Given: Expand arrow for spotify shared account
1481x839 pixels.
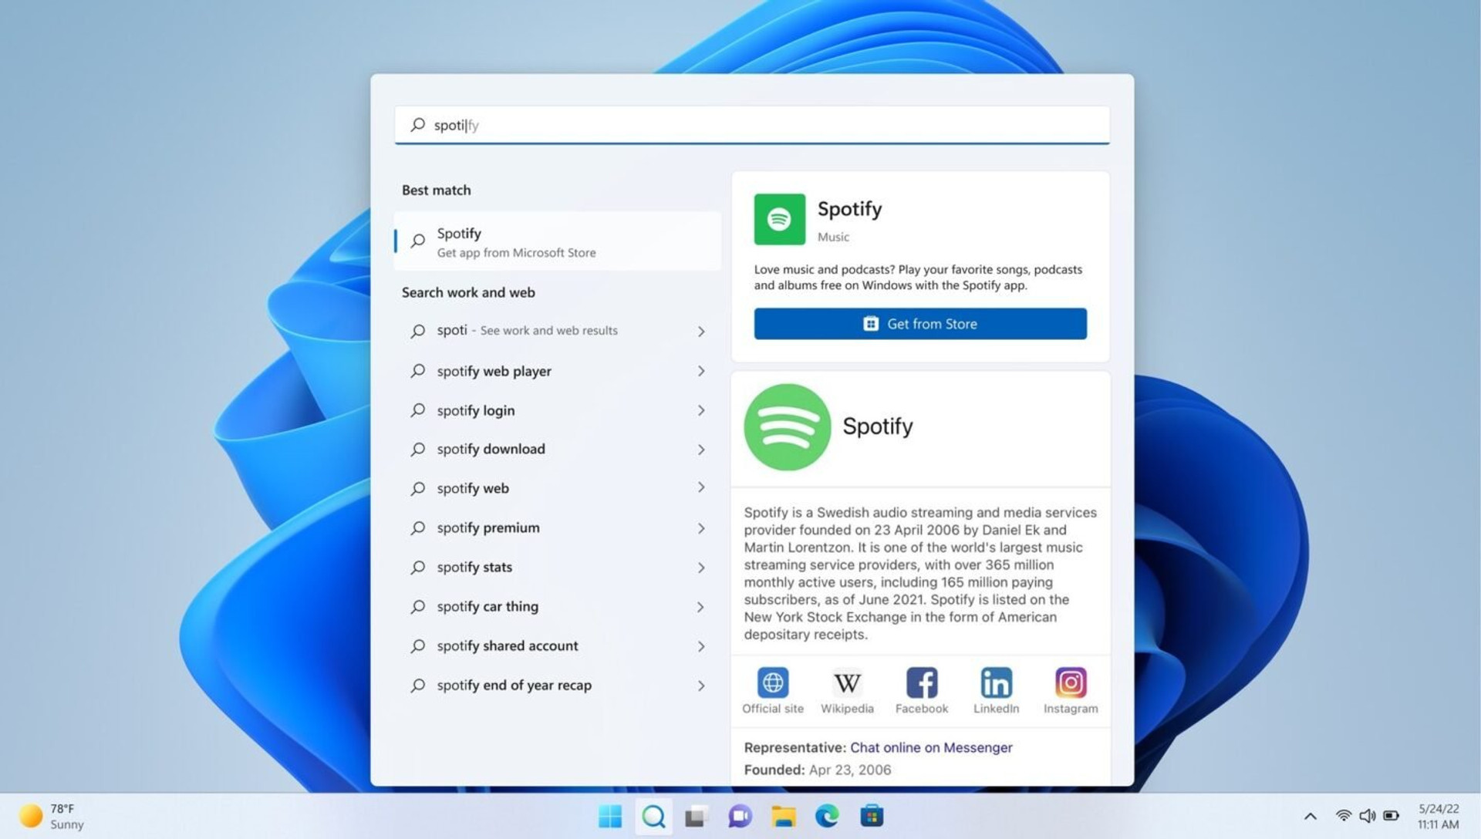Looking at the screenshot, I should tap(701, 646).
